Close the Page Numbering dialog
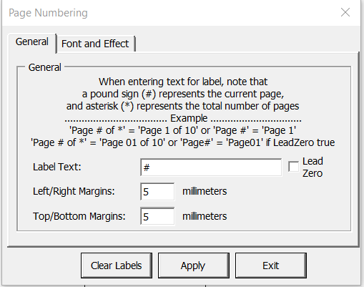 [x=345, y=12]
